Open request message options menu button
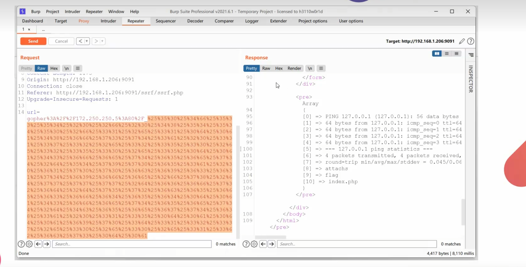The image size is (526, 267). 78,68
